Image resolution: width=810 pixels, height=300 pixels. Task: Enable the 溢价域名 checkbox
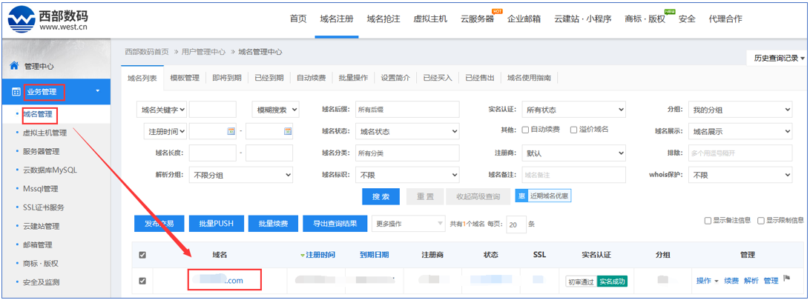click(x=573, y=130)
